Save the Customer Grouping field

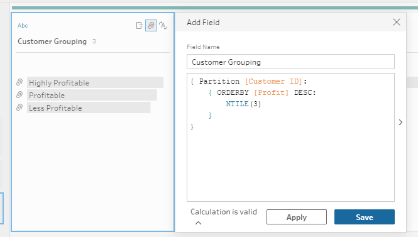[365, 217]
